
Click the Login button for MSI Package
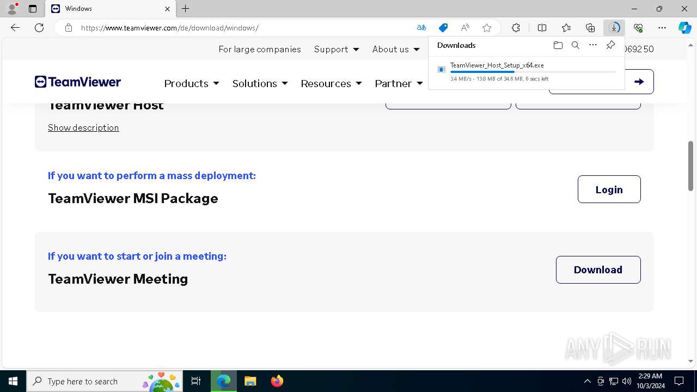click(609, 189)
